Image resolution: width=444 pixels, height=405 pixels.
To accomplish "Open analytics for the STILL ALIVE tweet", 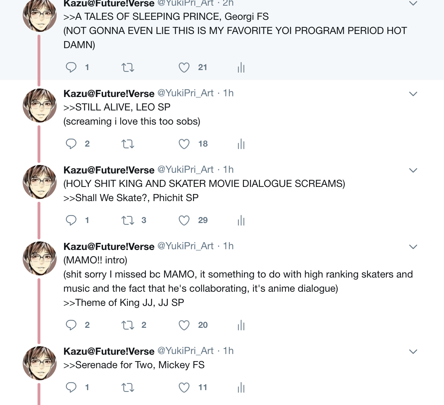I will click(241, 144).
